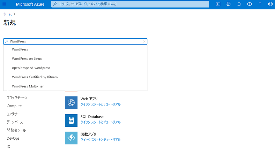
Task: Click the SQL Database icon
Action: coord(71,120)
